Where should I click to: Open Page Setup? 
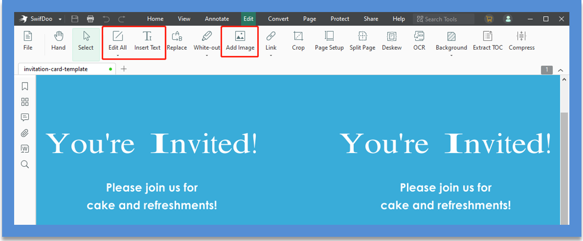[329, 41]
